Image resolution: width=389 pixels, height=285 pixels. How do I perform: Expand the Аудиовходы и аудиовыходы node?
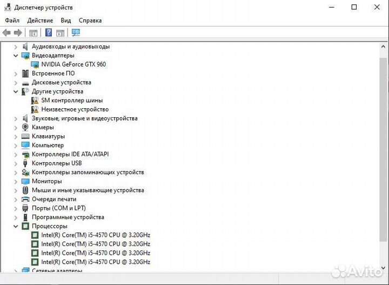(16, 47)
